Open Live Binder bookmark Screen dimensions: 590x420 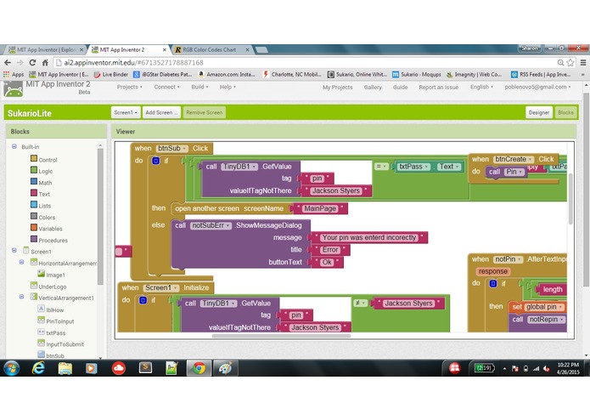point(110,74)
